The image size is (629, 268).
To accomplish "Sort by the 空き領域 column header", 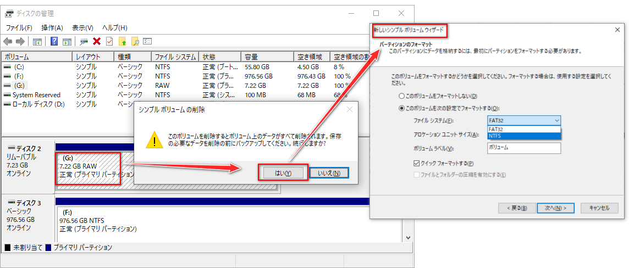I will point(312,57).
